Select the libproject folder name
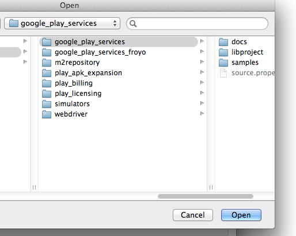The width and height of the screenshot is (296, 236). [x=247, y=52]
